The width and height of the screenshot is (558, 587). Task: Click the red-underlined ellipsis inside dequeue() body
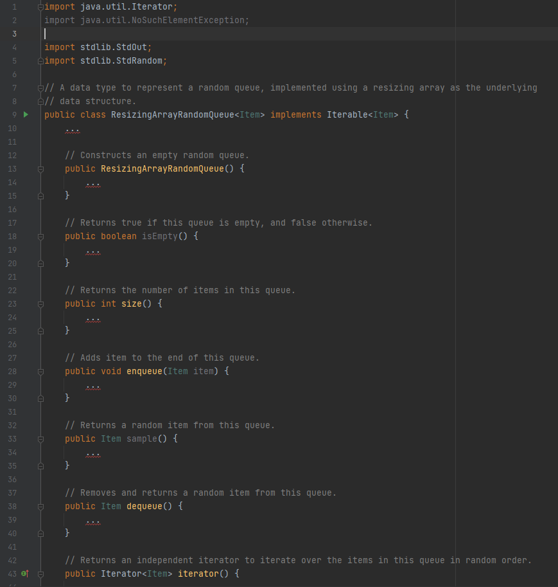point(92,521)
